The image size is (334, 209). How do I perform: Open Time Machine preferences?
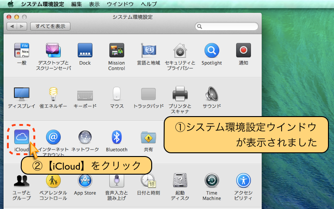(212, 180)
